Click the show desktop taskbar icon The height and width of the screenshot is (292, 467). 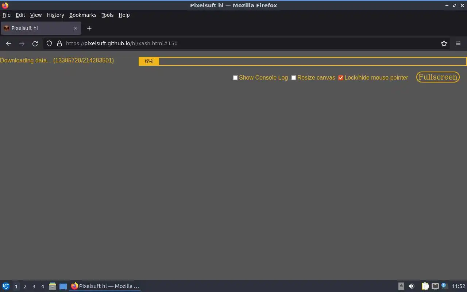tap(63, 286)
